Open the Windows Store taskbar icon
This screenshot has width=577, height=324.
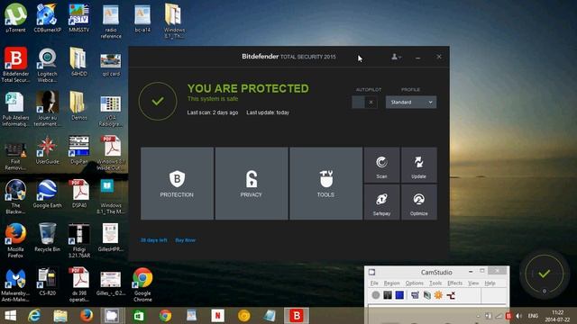point(139,316)
